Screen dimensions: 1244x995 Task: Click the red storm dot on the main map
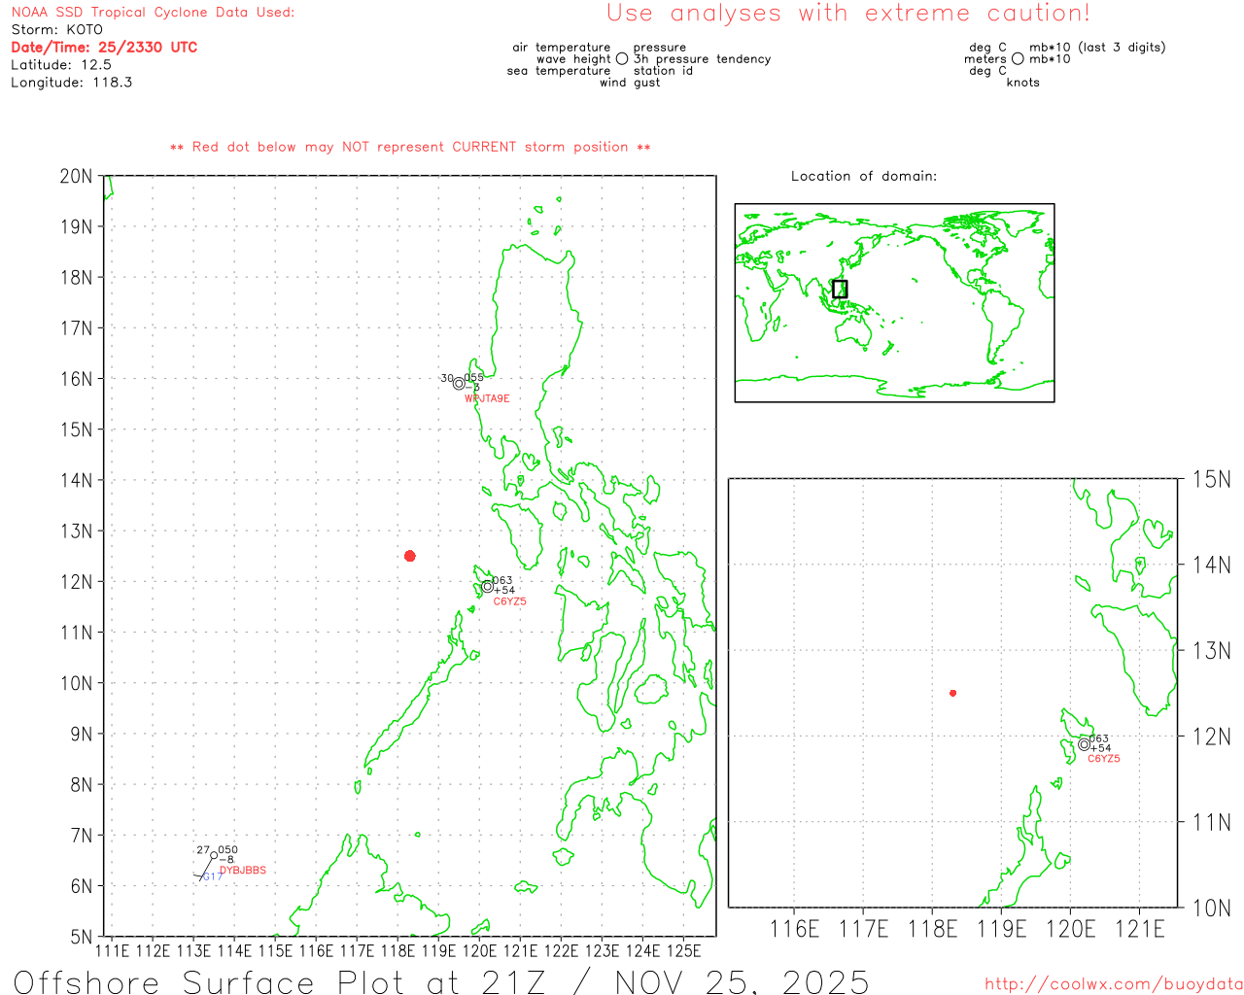(410, 556)
